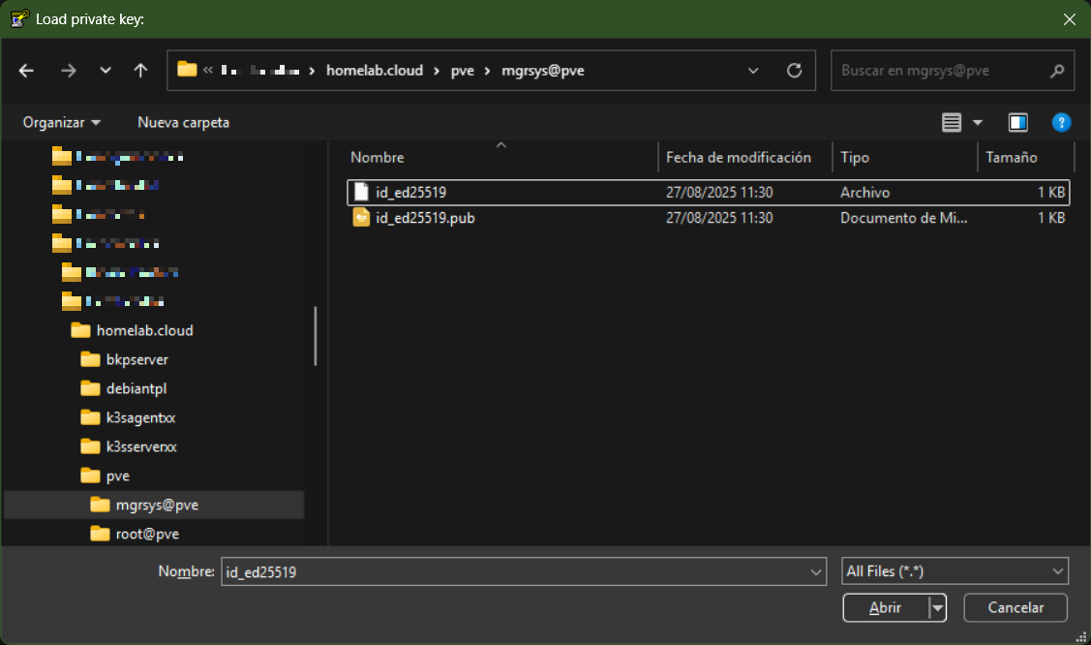Viewport: 1091px width, 645px height.
Task: Open help via the question mark icon
Action: (1061, 122)
